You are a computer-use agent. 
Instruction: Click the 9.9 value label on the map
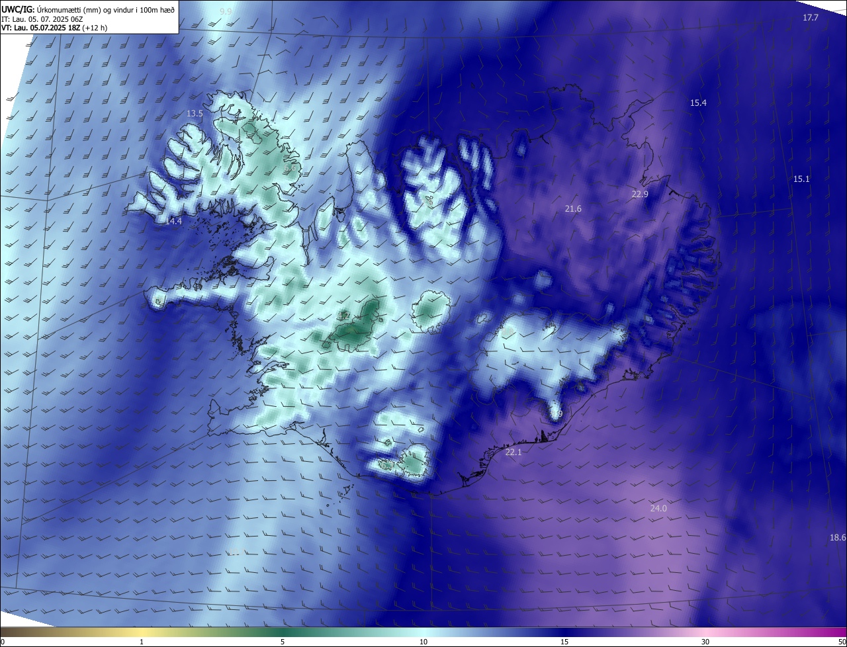[x=226, y=12]
